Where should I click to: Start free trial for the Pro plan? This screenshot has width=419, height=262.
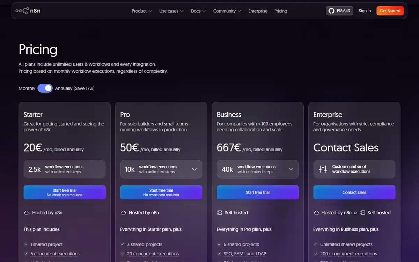161,192
